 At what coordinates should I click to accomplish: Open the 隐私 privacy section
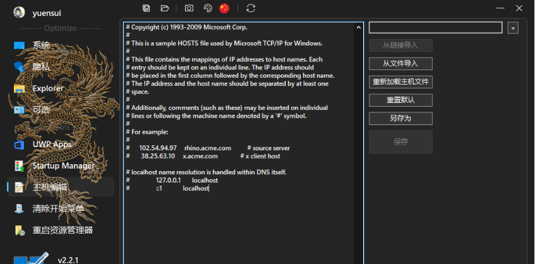pyautogui.click(x=41, y=66)
